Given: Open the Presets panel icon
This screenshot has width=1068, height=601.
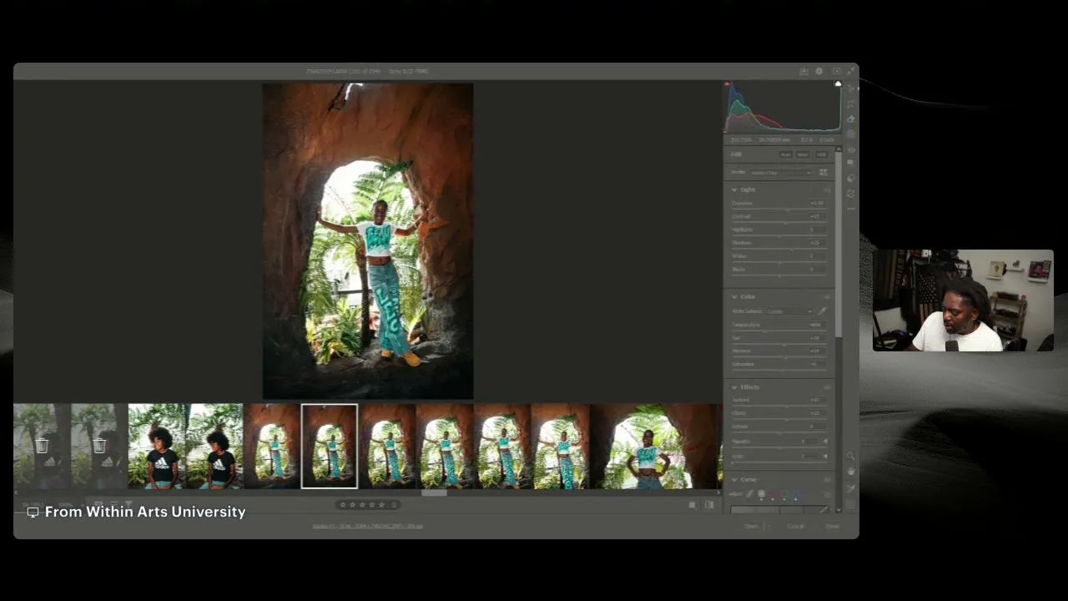Looking at the screenshot, I should click(851, 178).
